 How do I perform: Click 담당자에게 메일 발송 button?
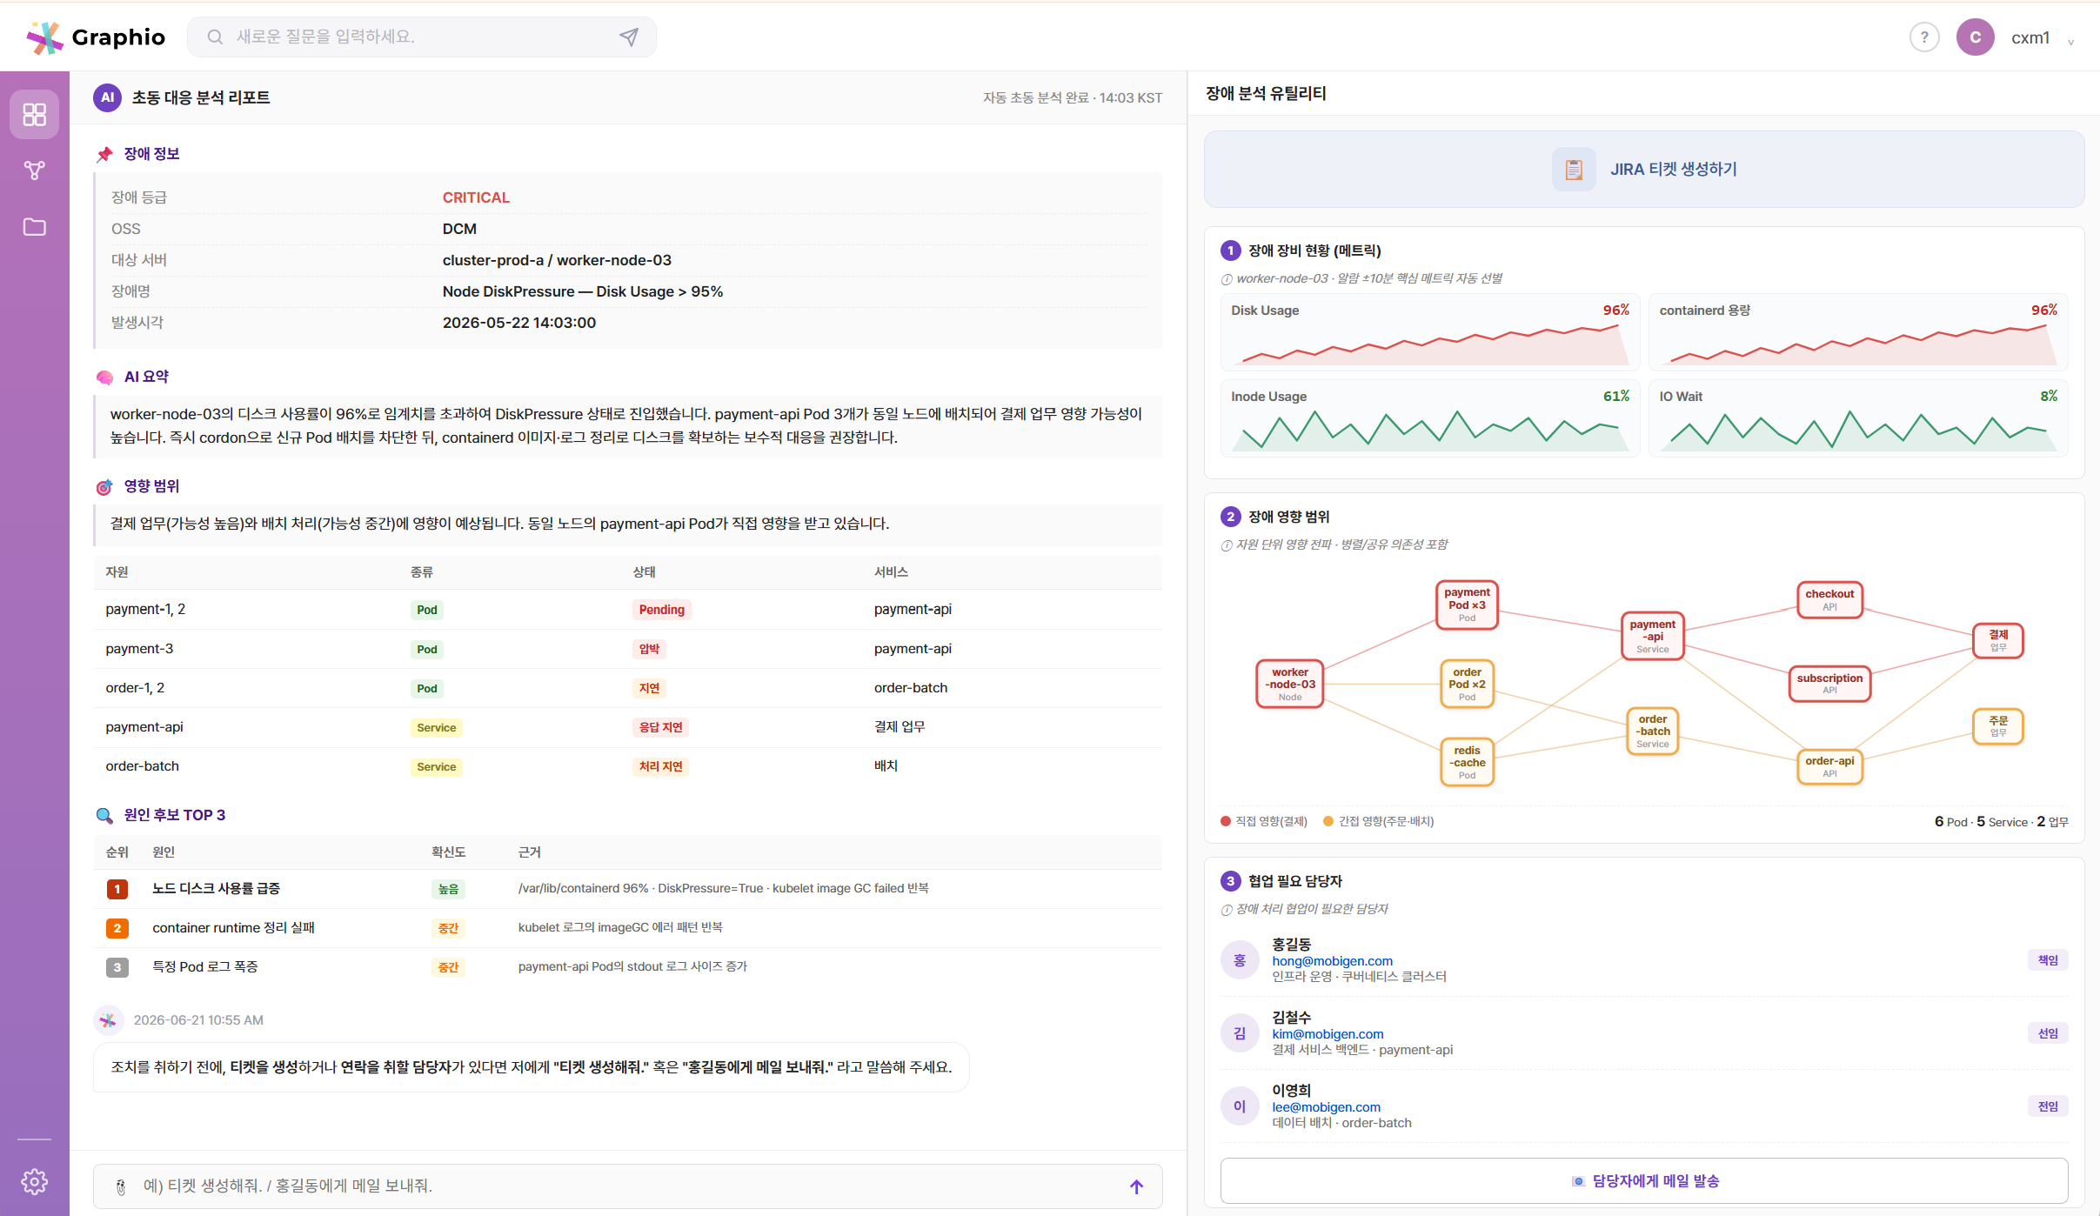[x=1644, y=1181]
